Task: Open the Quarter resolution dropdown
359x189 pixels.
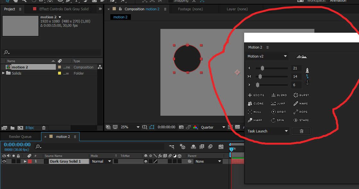Action: point(213,127)
